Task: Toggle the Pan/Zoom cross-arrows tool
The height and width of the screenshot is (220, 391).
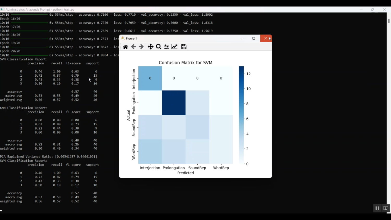Action: click(150, 47)
